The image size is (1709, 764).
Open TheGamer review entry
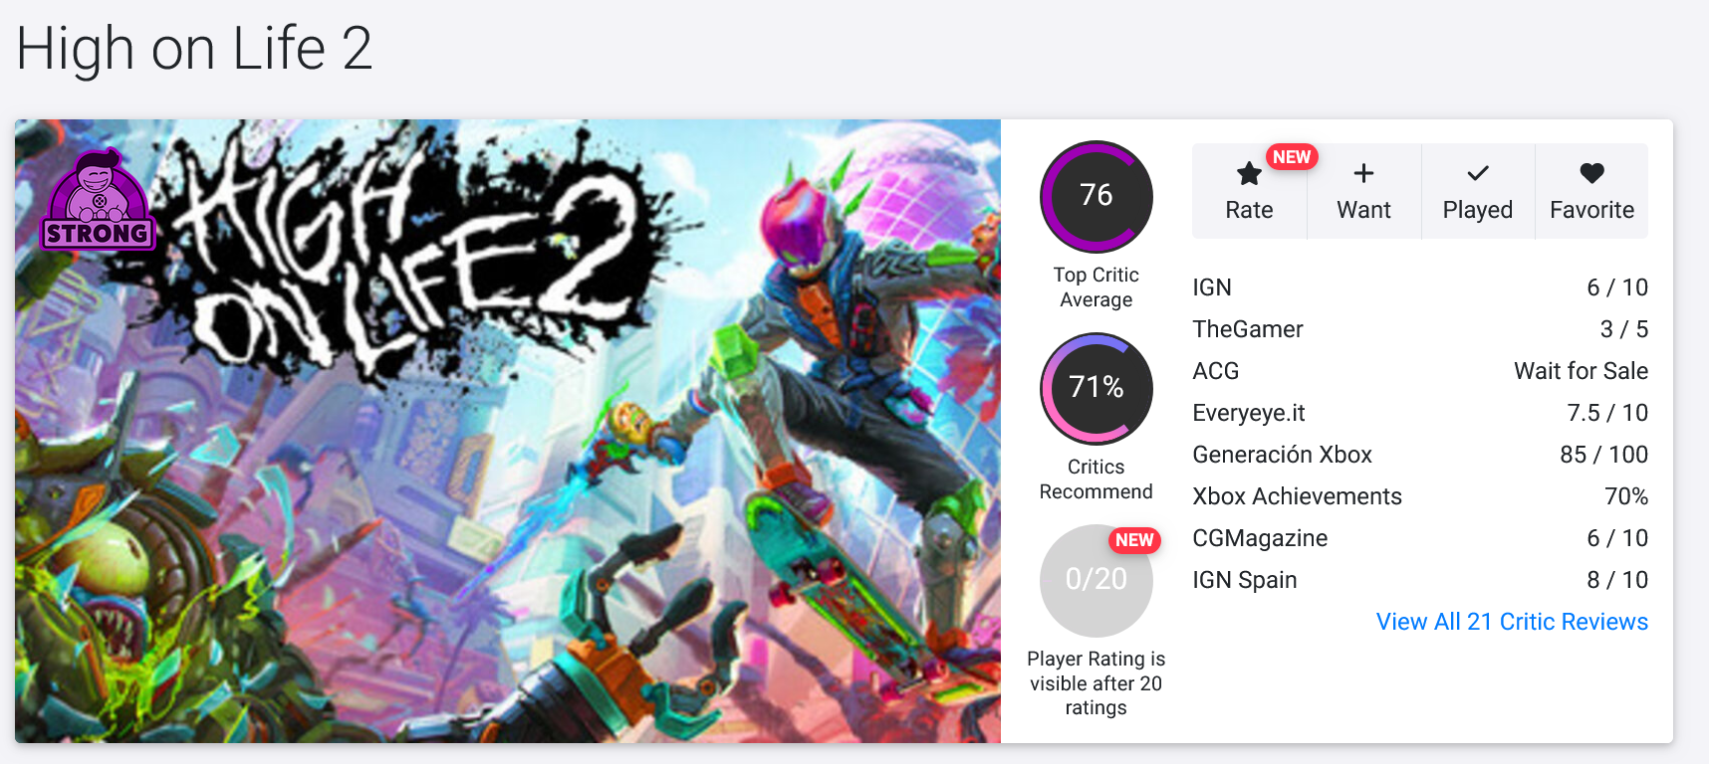click(1247, 329)
